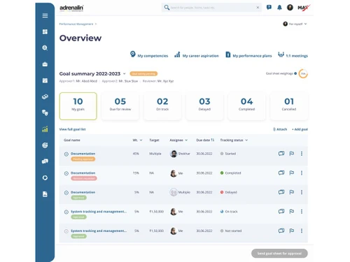
Task: Open the System tracking goal marked On track
Action: tap(99, 212)
